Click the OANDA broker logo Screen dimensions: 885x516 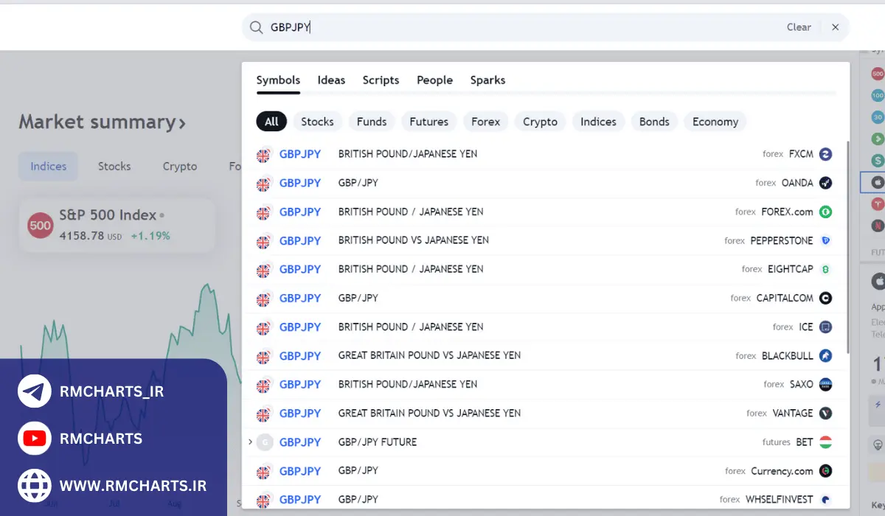click(x=825, y=183)
